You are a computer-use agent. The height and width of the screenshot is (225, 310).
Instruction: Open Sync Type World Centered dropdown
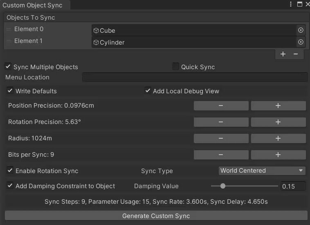pos(262,171)
